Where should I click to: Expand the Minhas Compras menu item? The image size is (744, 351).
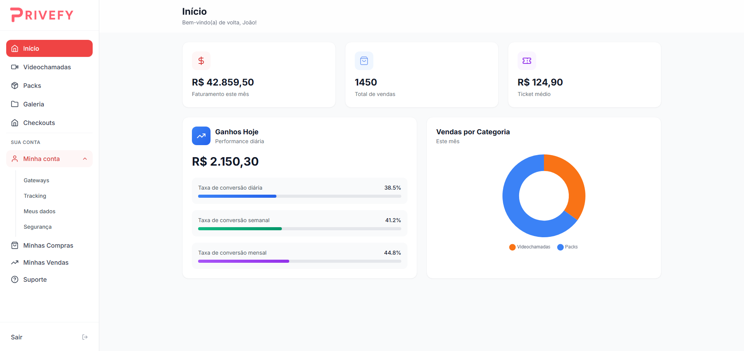pyautogui.click(x=48, y=245)
